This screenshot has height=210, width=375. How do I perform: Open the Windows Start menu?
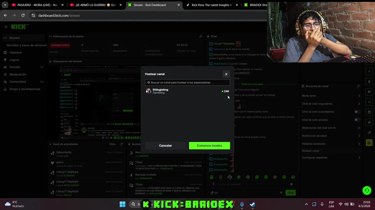click(122, 204)
